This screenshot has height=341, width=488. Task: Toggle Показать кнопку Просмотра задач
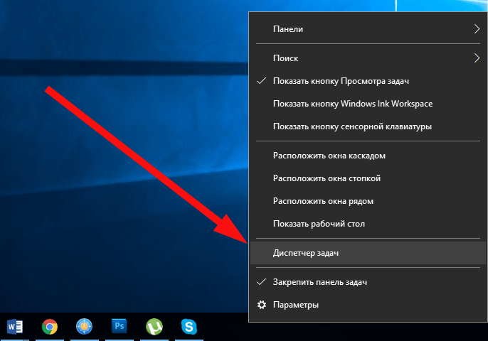pos(368,81)
